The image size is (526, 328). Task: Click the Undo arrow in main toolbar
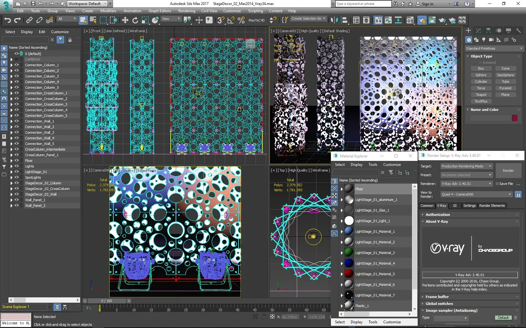(8, 20)
